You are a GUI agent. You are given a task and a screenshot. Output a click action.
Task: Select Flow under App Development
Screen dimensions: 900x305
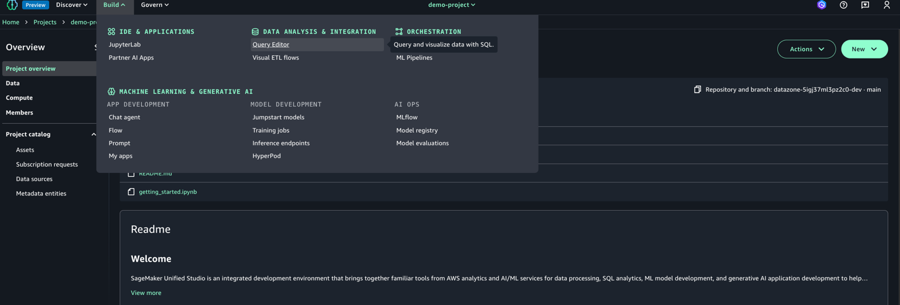click(115, 131)
